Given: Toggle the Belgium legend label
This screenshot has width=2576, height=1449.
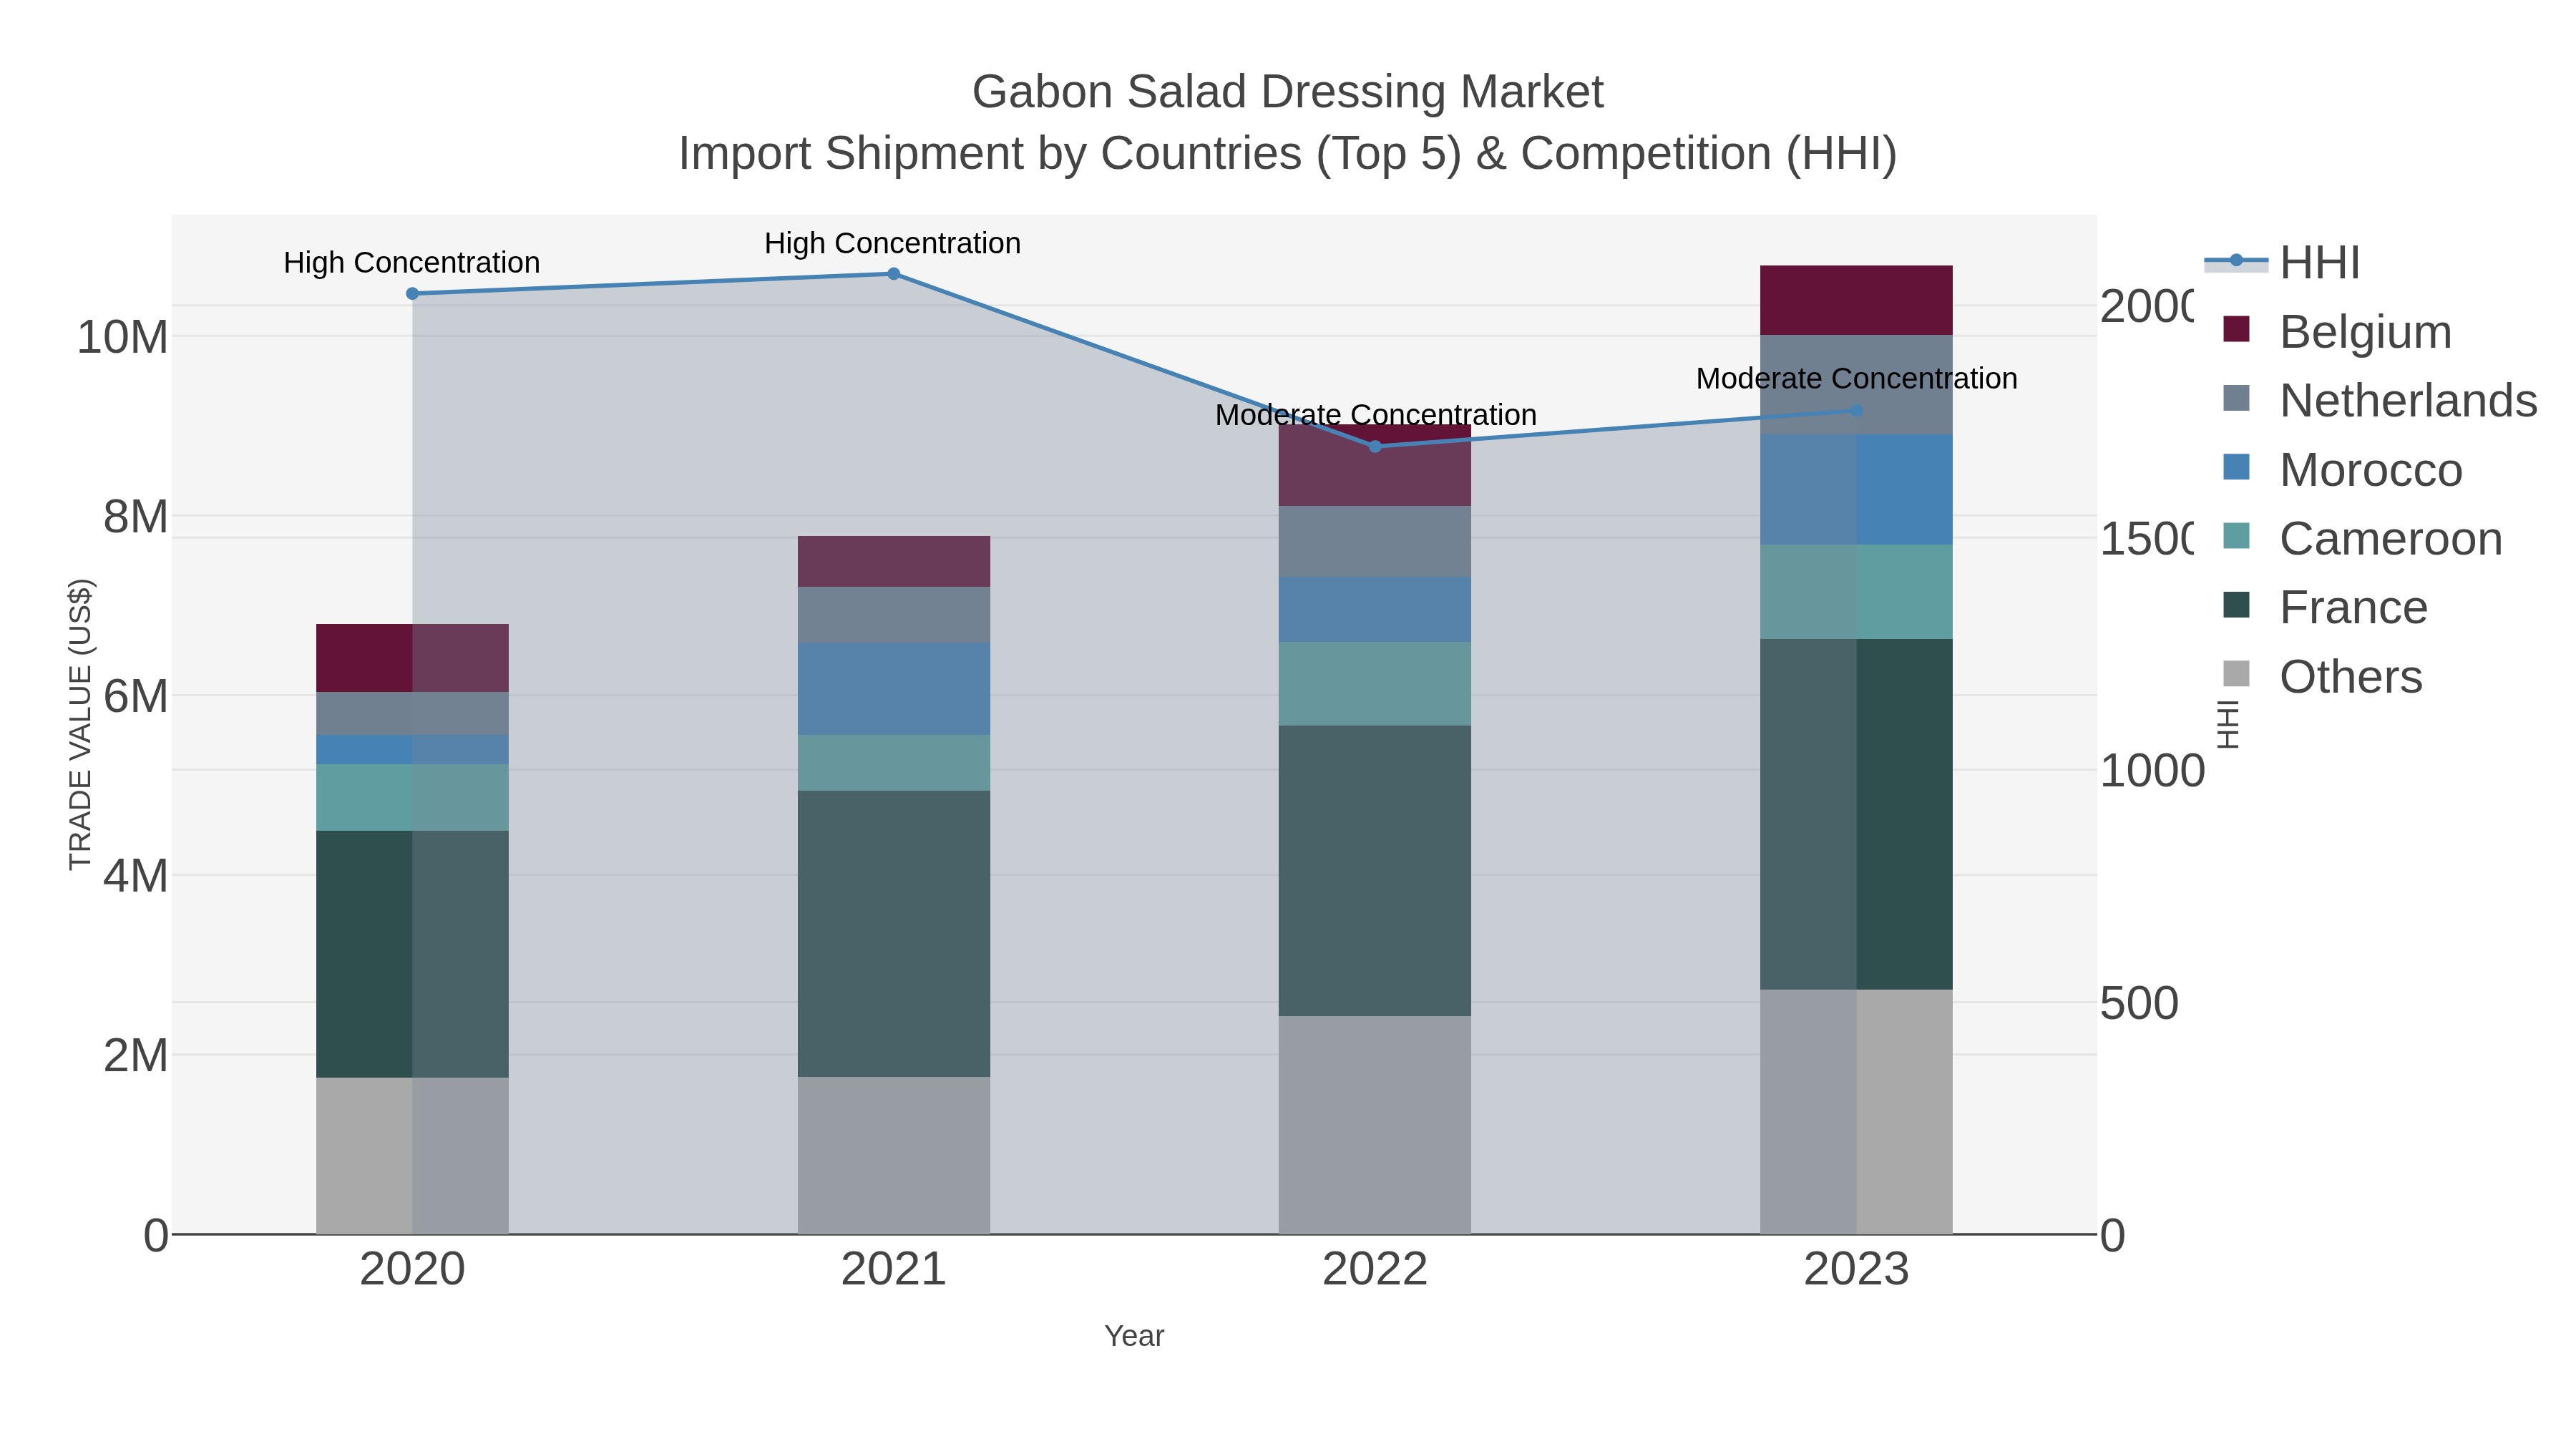Looking at the screenshot, I should coord(2365,332).
